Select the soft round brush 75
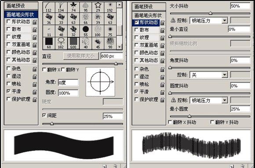 pos(110,31)
